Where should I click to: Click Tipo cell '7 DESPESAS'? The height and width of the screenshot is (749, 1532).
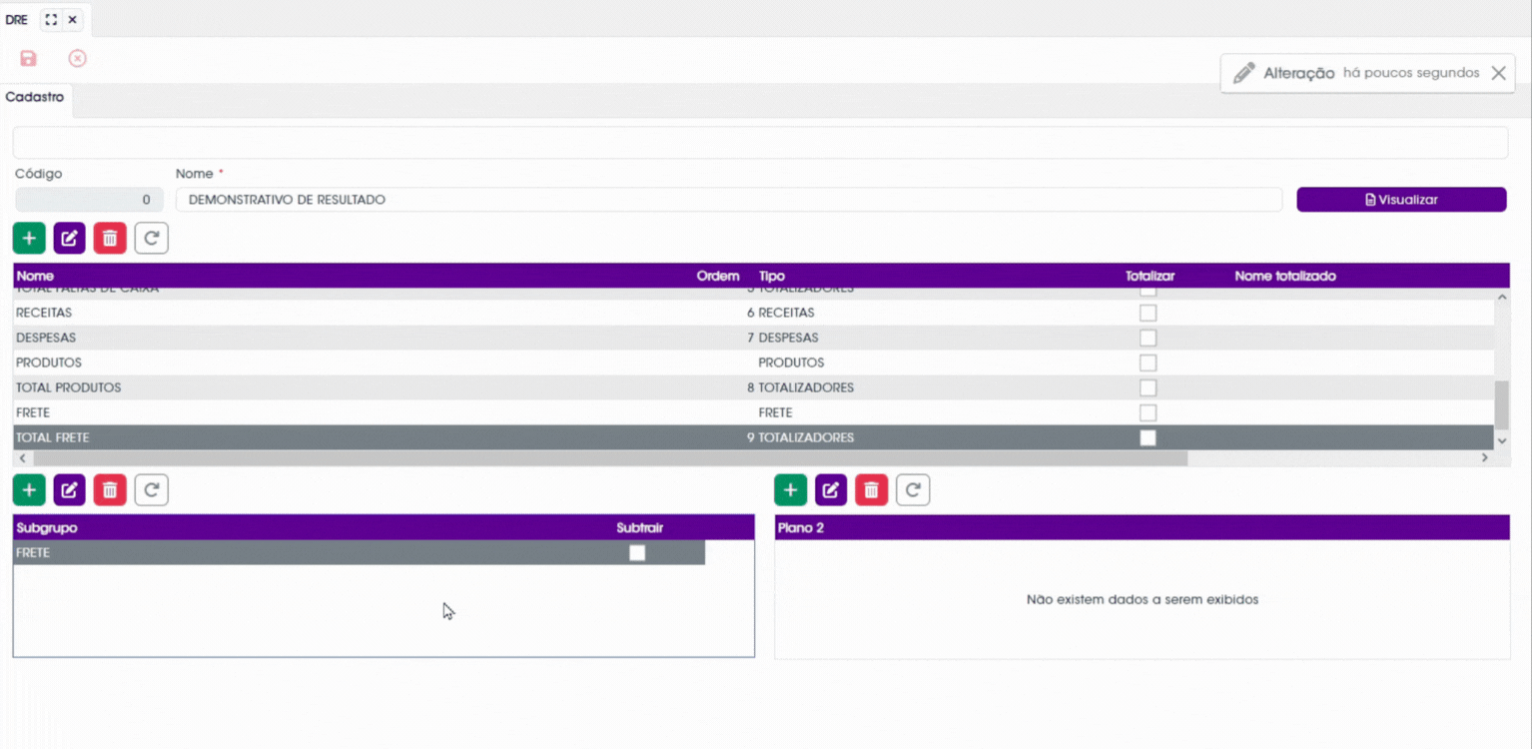pos(782,338)
